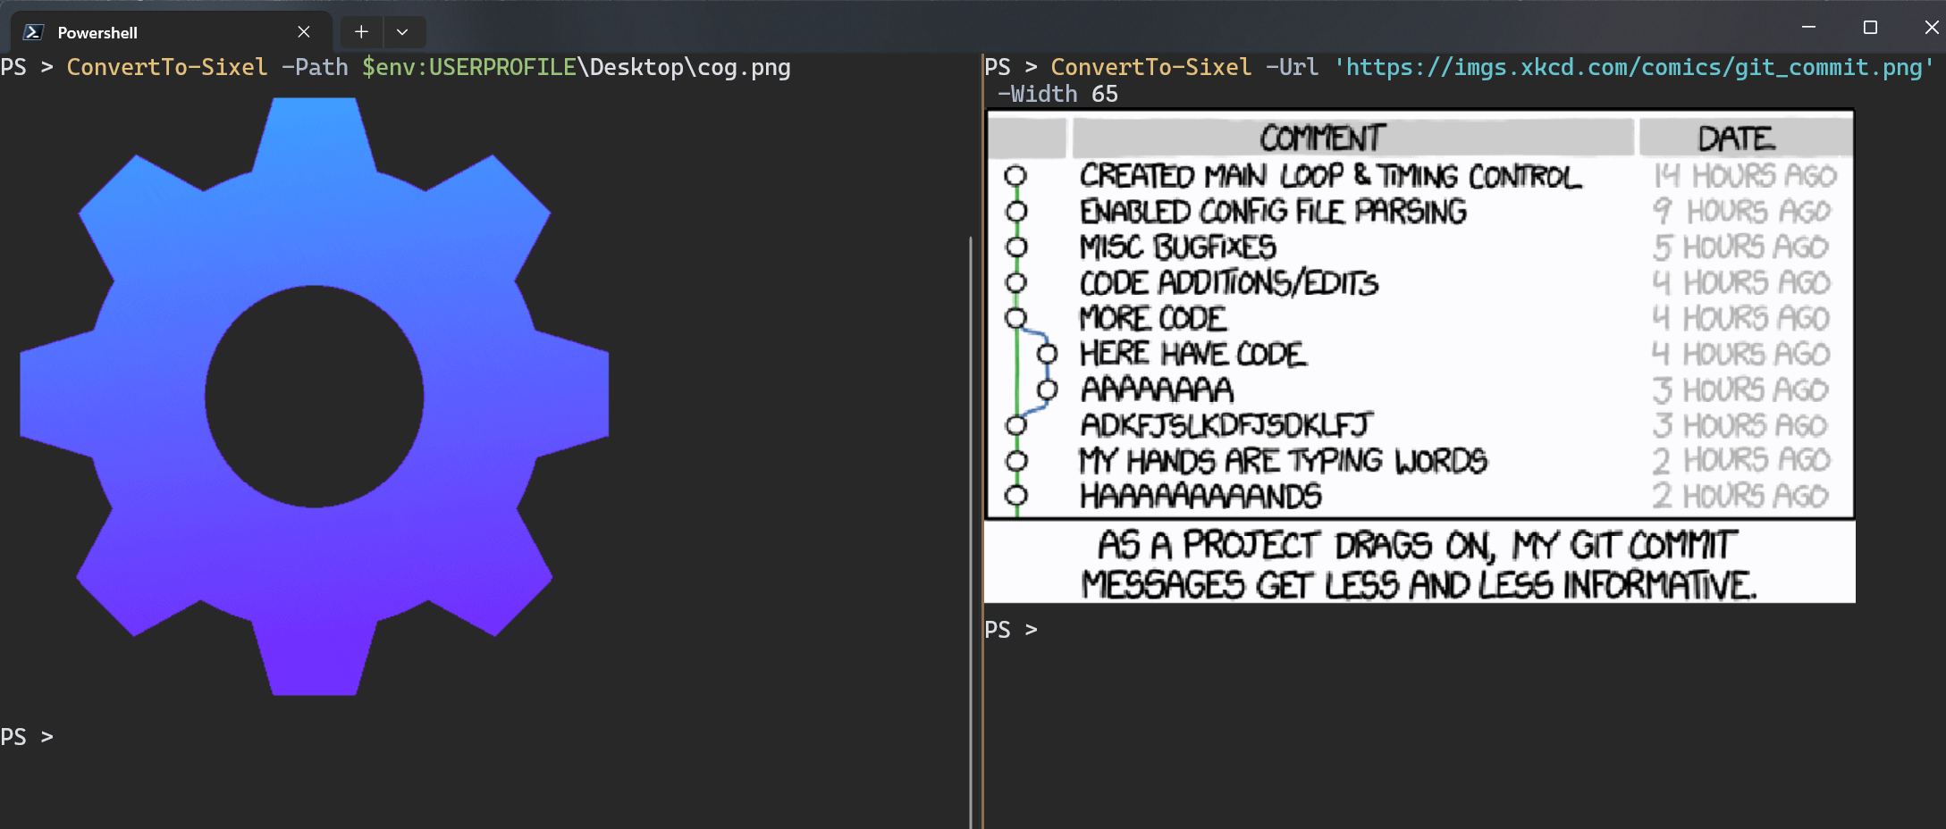Click 'AAAAAAAA' commit text
Image resolution: width=1946 pixels, height=829 pixels.
click(x=1157, y=390)
